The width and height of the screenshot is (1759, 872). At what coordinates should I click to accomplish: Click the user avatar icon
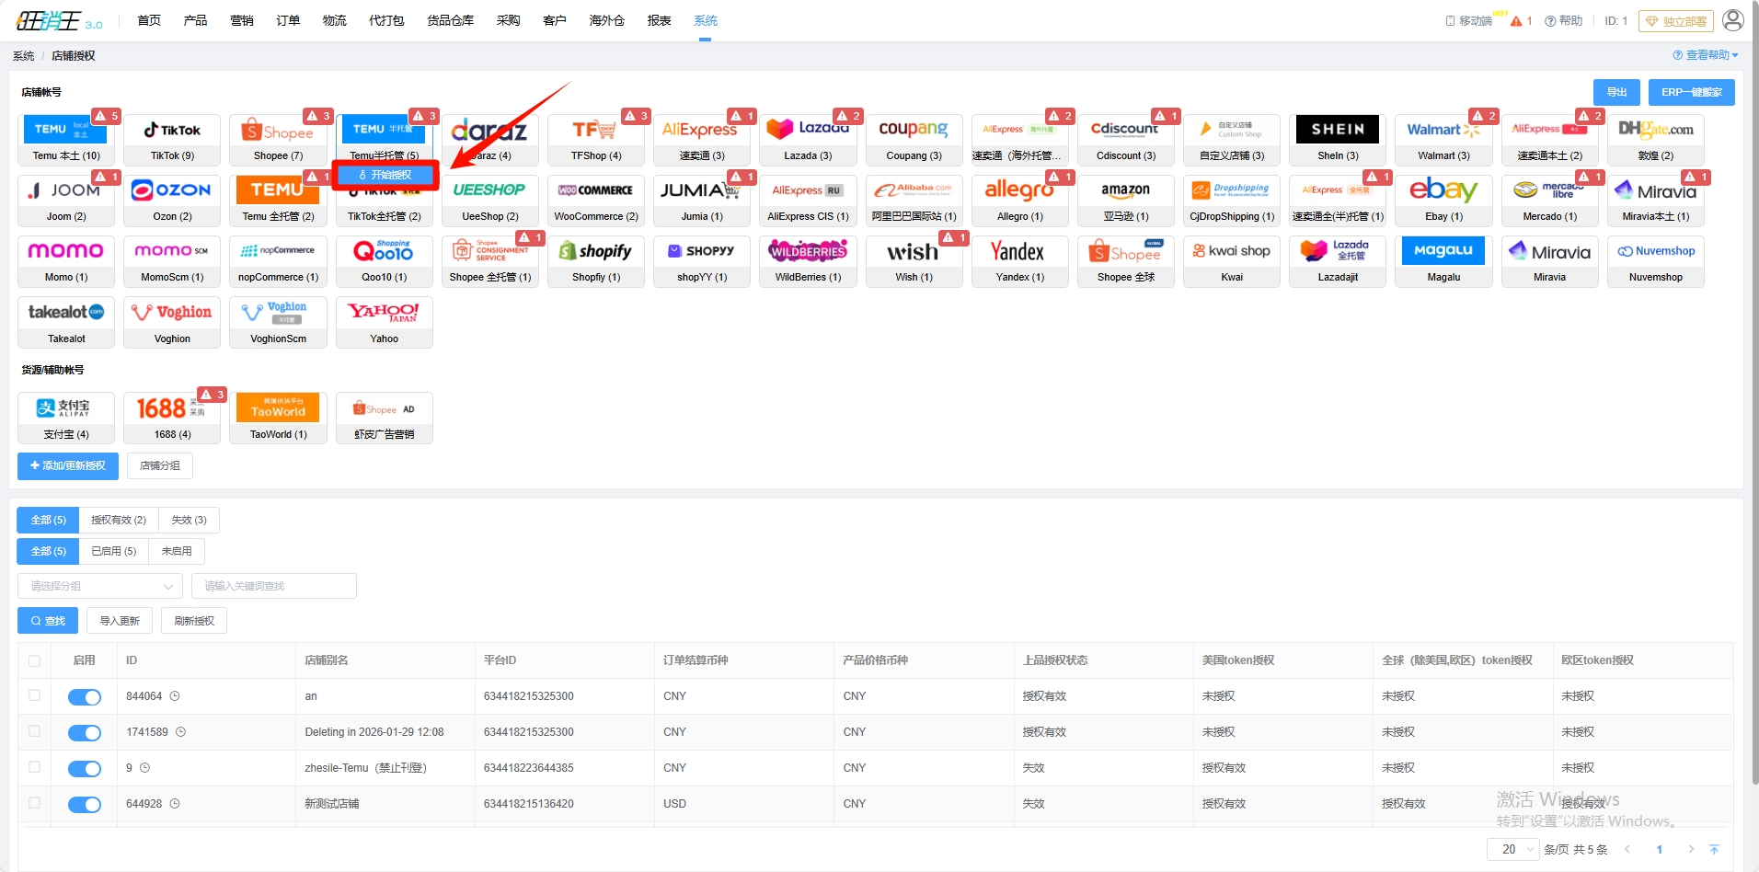coord(1732,20)
